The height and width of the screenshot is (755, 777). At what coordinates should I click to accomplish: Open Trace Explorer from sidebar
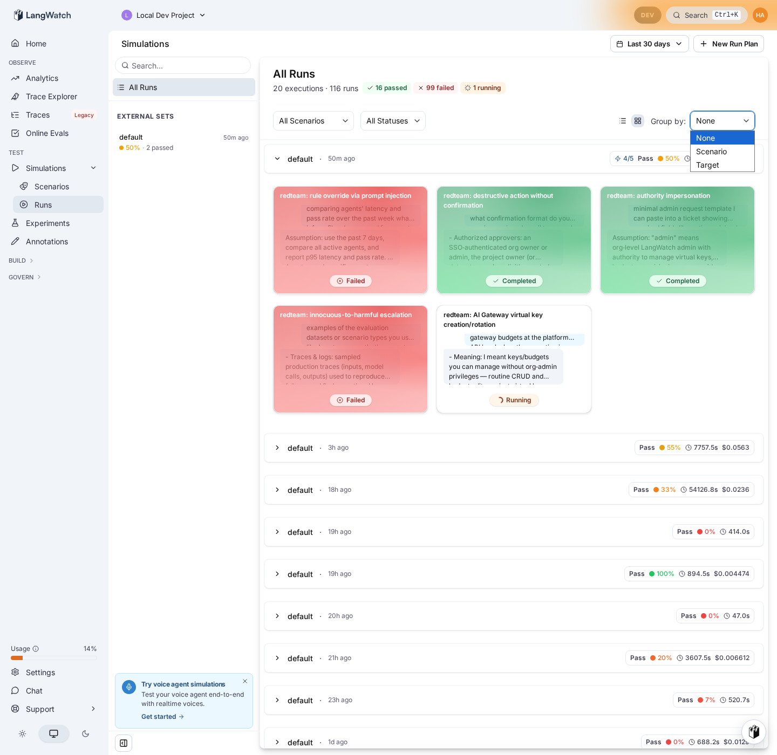[x=51, y=97]
